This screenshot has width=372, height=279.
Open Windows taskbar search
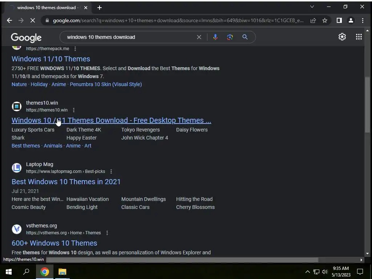click(26, 272)
